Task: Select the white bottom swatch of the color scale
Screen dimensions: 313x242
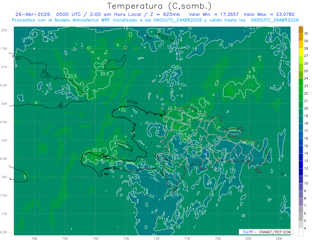Action: point(301,232)
